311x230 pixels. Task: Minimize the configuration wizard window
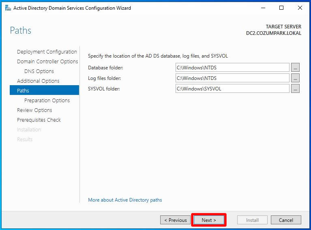263,8
